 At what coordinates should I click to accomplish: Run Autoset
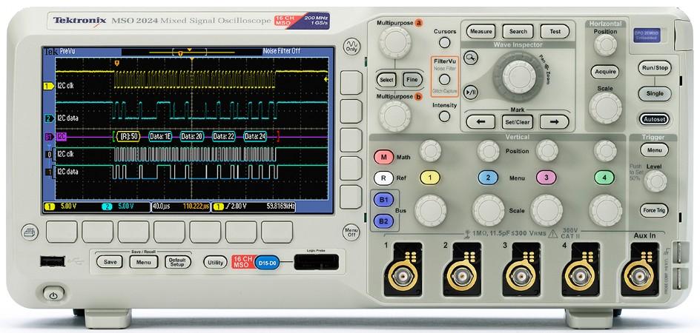655,119
